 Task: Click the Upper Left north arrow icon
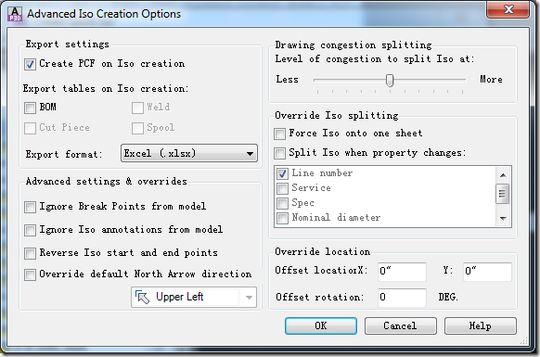[x=143, y=297]
